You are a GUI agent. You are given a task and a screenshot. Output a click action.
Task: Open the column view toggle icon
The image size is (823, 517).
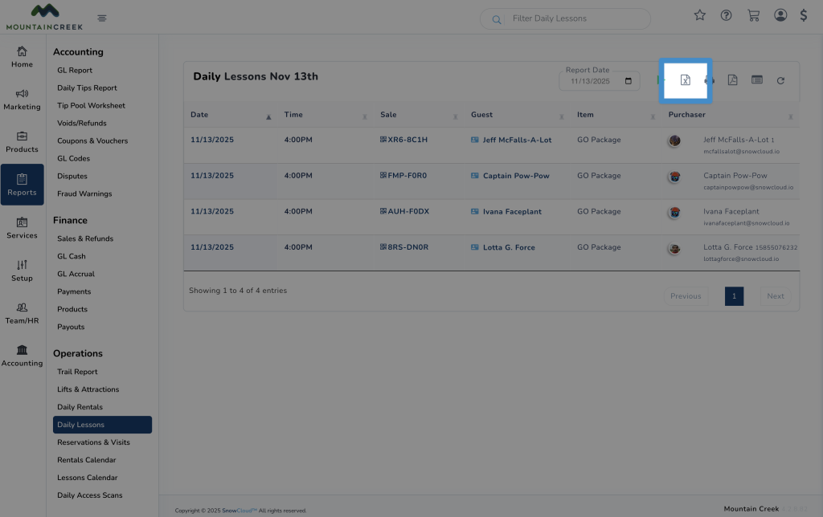click(x=756, y=80)
